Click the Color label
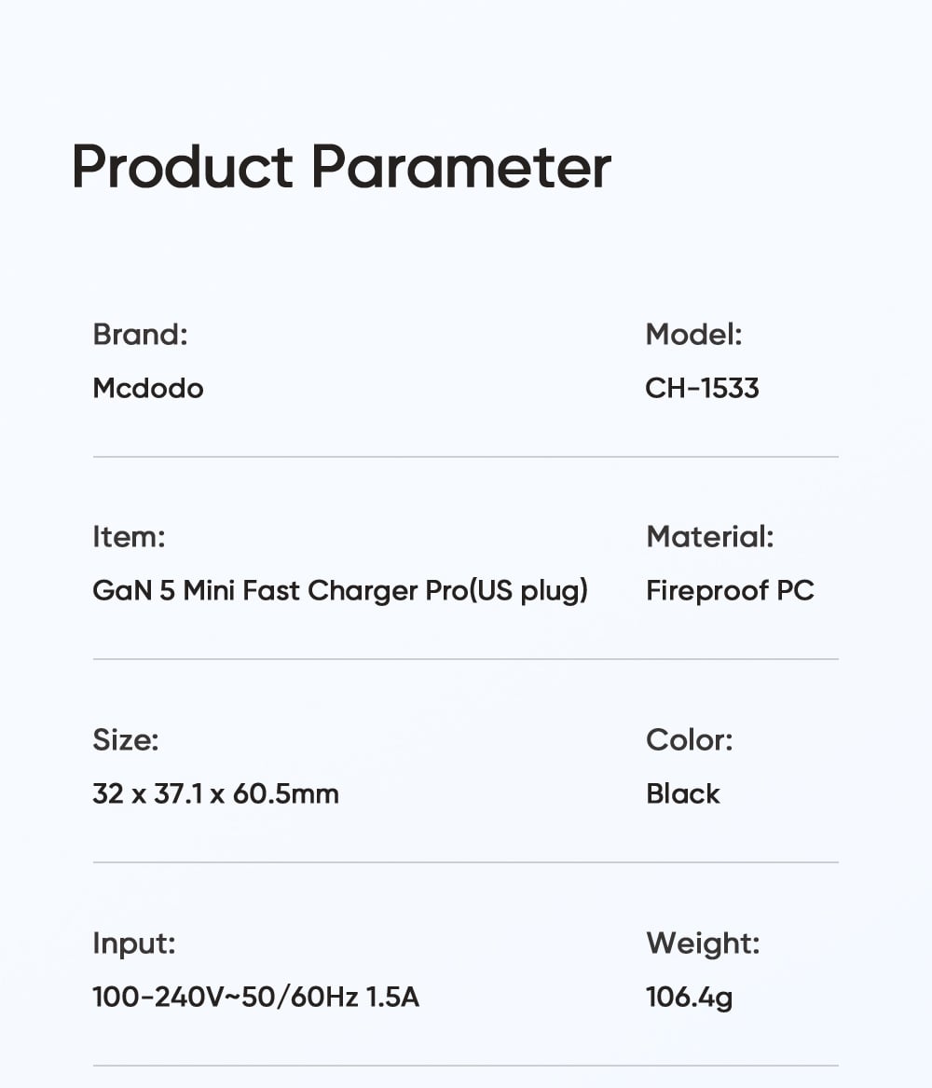The height and width of the screenshot is (1088, 932). [x=689, y=739]
